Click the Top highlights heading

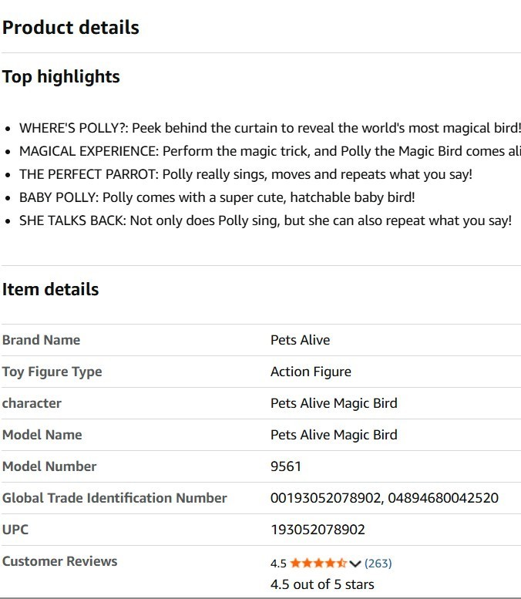(62, 77)
